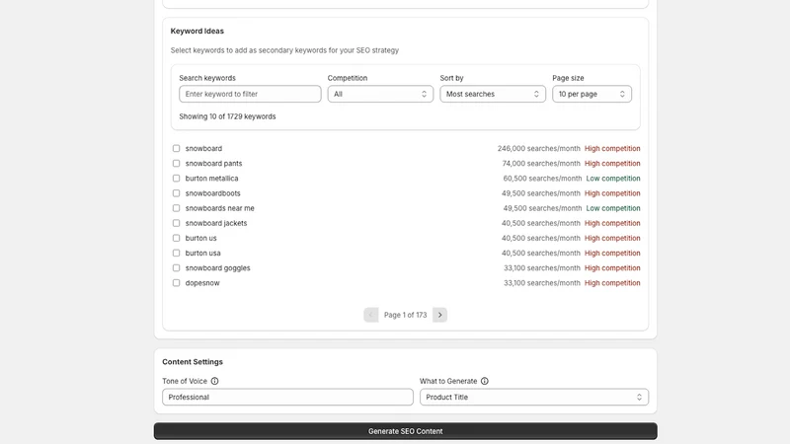
Task: Click High competition label for snowboard goggles
Action: tap(612, 267)
